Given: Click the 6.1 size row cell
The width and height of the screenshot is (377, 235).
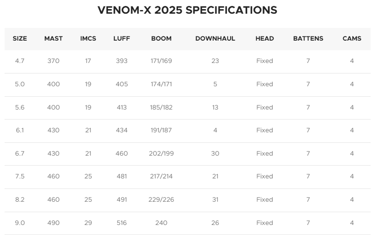Looking at the screenshot, I should 20,130.
